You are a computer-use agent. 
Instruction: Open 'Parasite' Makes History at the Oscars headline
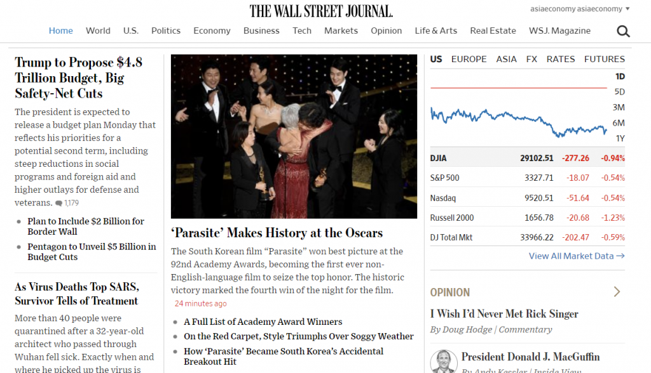(x=277, y=233)
